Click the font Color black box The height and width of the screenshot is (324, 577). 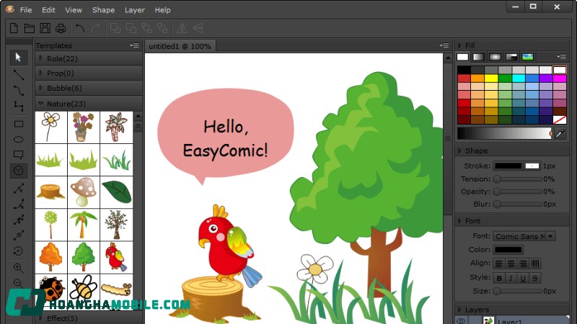(x=508, y=250)
